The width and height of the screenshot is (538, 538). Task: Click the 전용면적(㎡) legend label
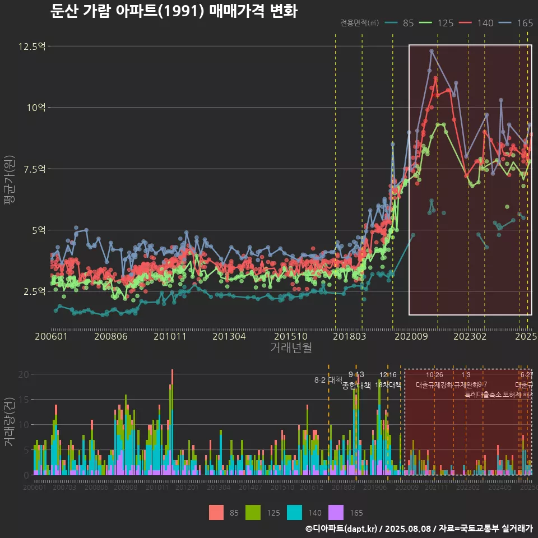pos(359,23)
